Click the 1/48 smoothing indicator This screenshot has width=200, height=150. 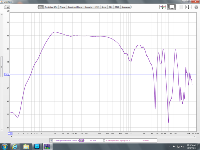81,140
